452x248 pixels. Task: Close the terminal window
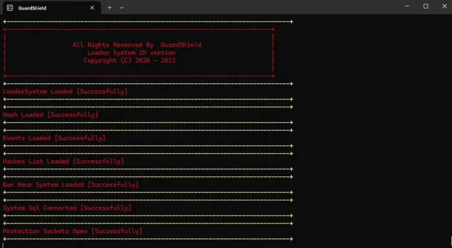(x=444, y=6)
